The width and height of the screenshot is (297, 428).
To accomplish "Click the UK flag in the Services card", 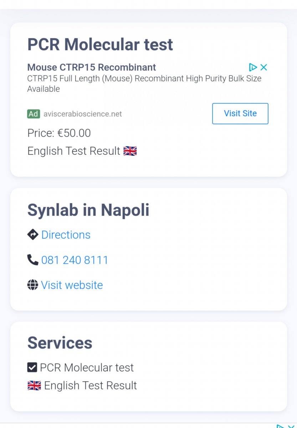I will click(x=34, y=386).
